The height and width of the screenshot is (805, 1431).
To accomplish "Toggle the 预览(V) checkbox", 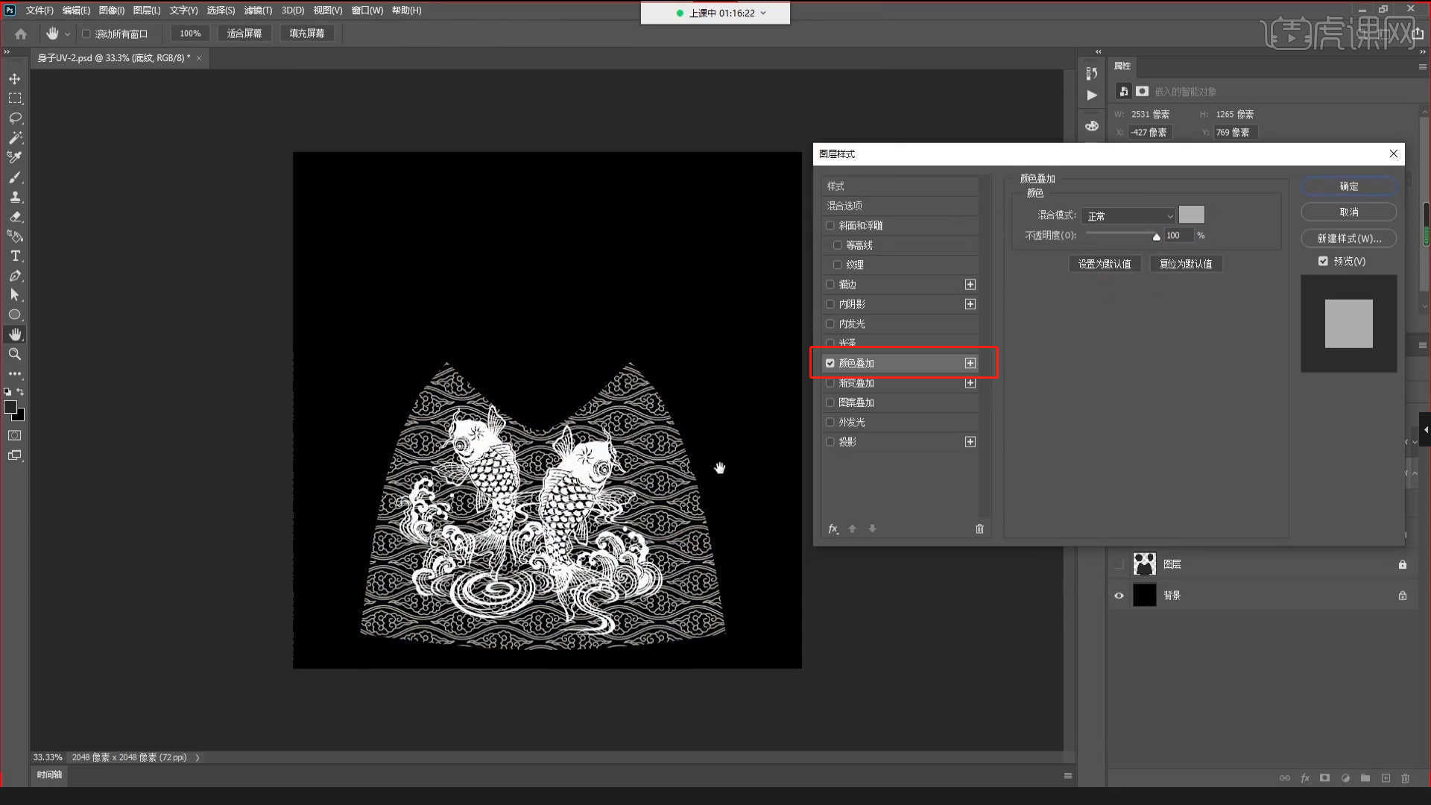I will tap(1323, 261).
